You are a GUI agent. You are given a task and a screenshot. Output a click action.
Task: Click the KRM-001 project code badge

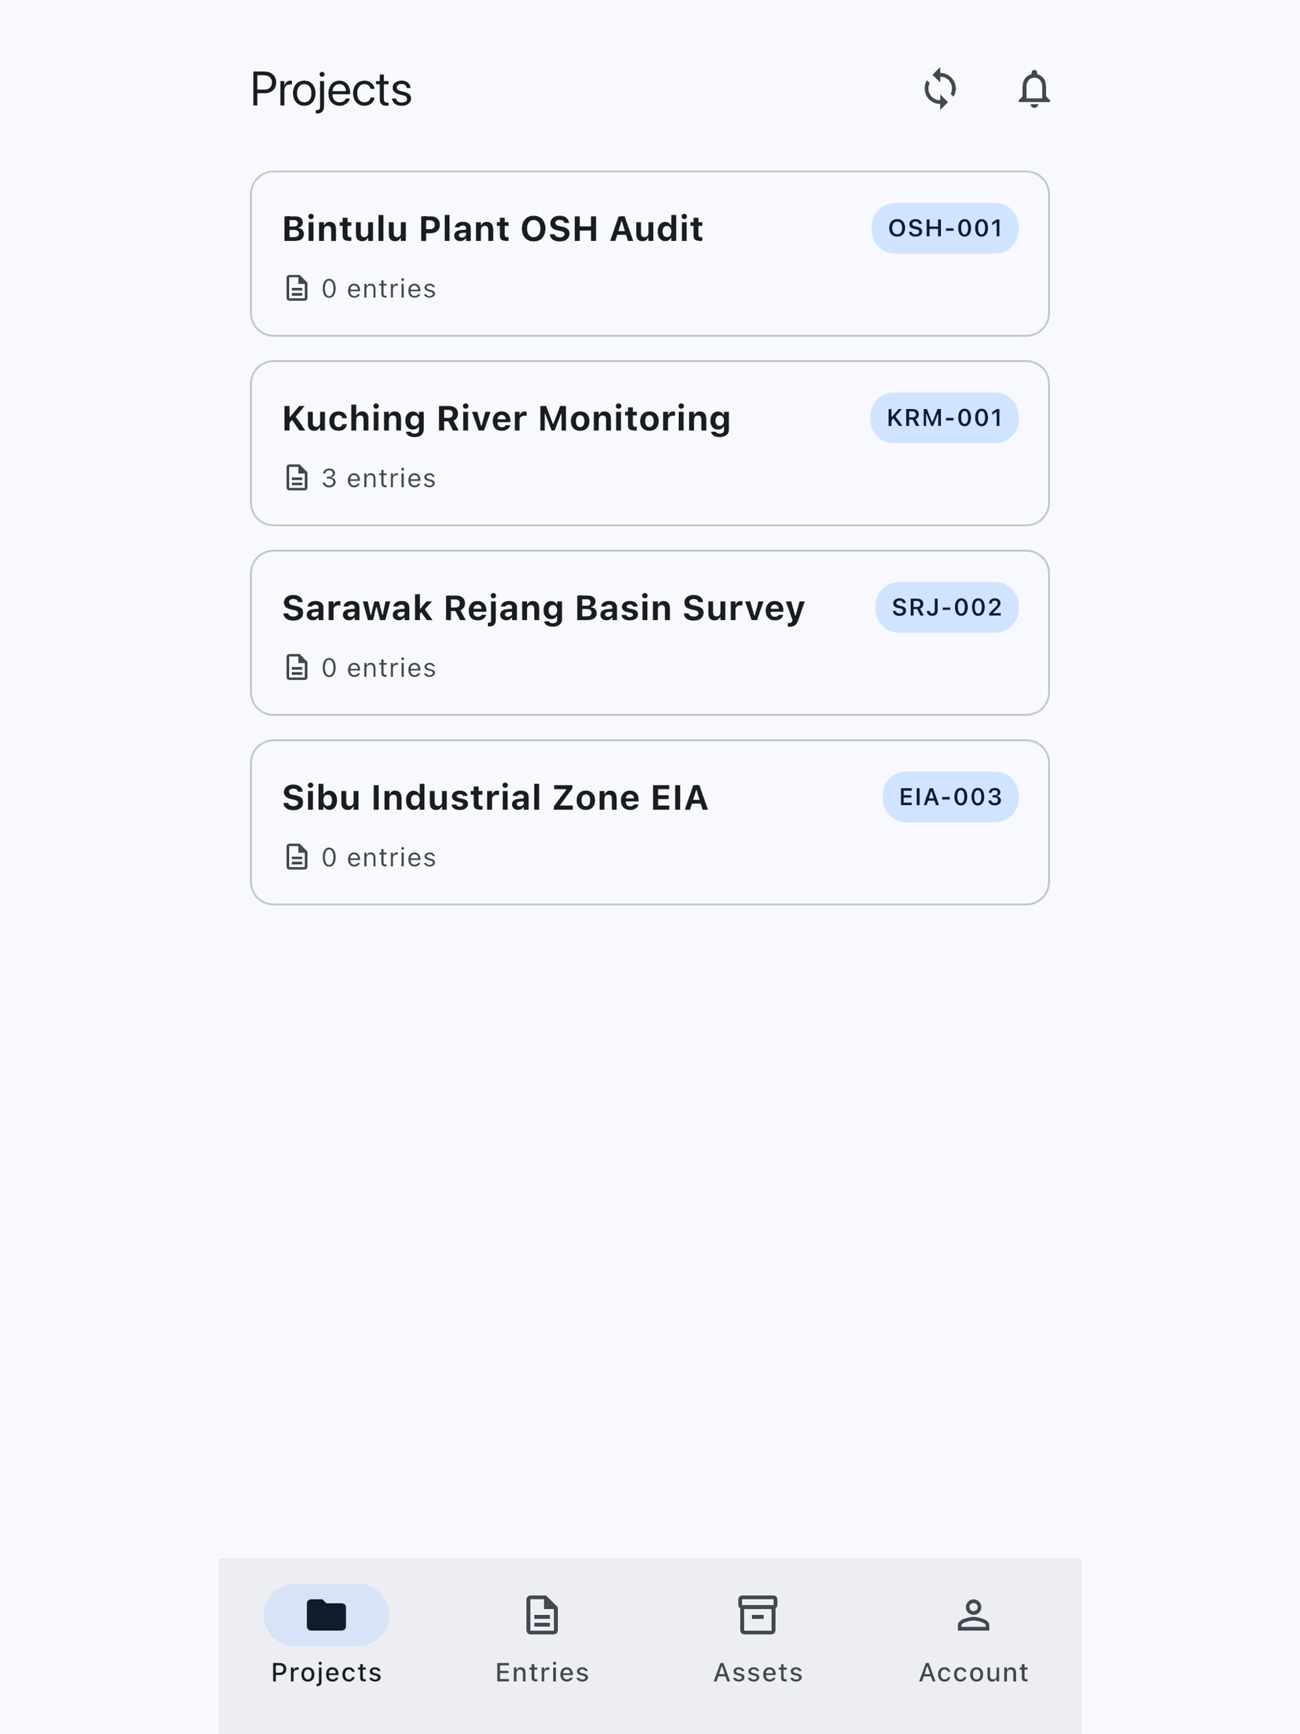coord(944,418)
